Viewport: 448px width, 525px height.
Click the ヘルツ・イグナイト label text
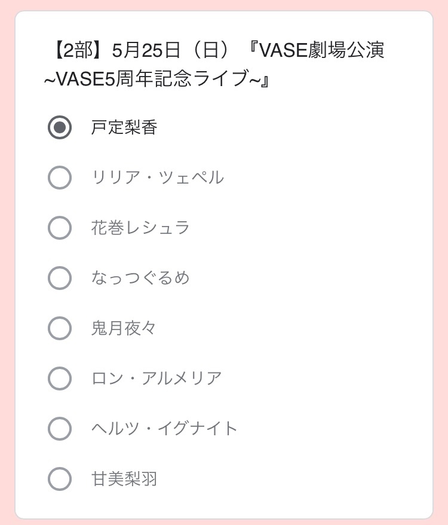165,429
